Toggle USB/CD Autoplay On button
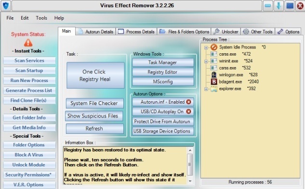The width and height of the screenshot is (305, 189). tap(163, 112)
